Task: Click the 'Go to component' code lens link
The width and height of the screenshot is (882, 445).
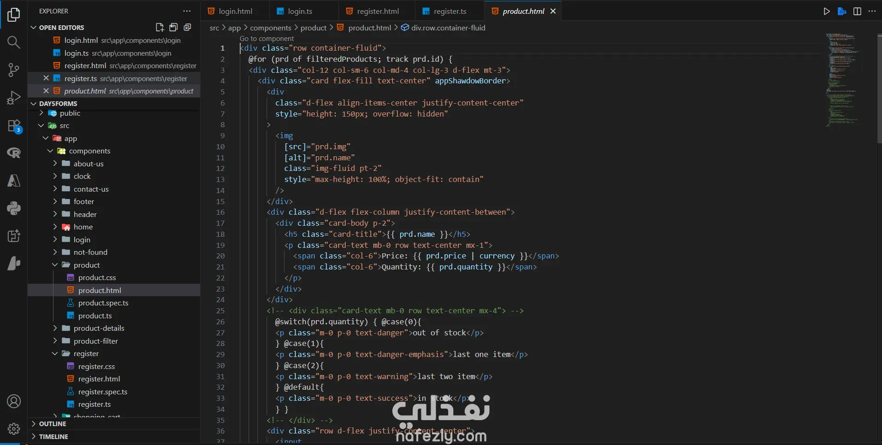Action: click(266, 39)
